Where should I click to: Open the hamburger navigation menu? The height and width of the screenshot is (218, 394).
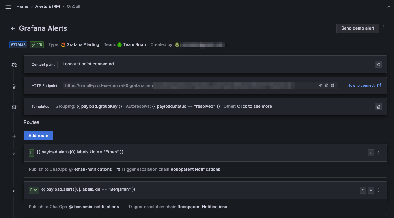pos(8,7)
